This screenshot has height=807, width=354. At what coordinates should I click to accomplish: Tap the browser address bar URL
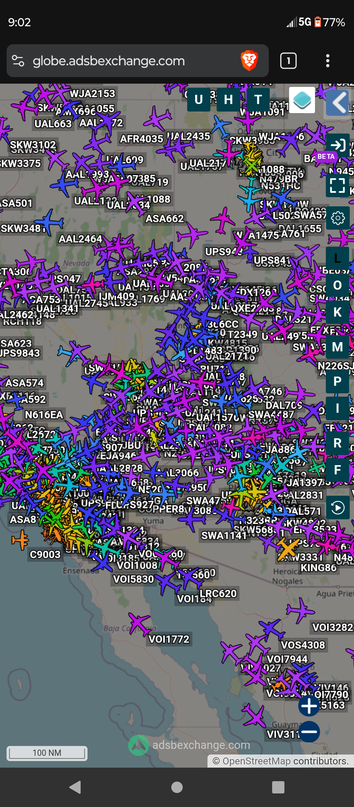tap(109, 61)
